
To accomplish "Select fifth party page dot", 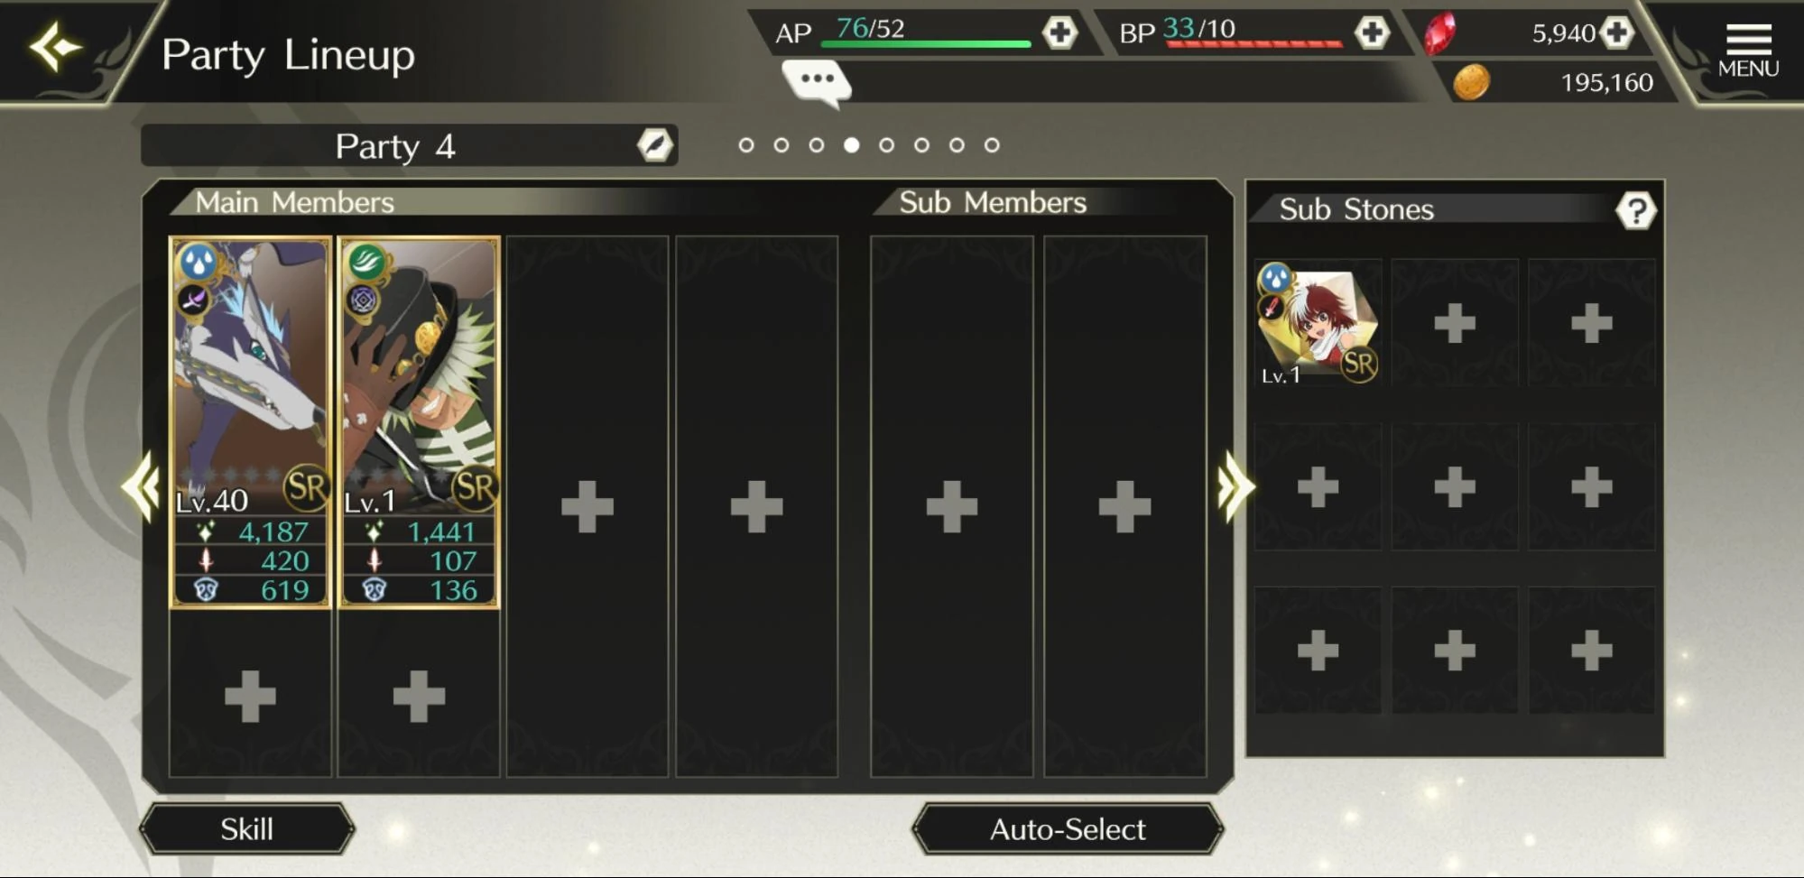I will [886, 144].
